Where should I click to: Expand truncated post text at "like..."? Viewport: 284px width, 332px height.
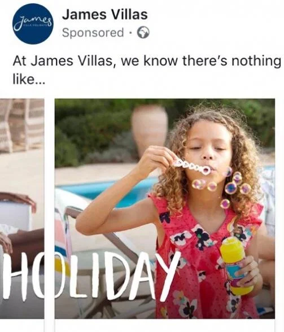(x=29, y=80)
